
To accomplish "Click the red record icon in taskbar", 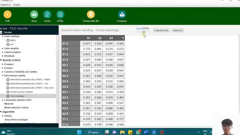I will click(162, 132).
